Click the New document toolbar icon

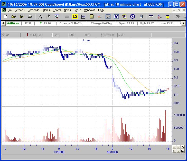[x=6, y=17]
